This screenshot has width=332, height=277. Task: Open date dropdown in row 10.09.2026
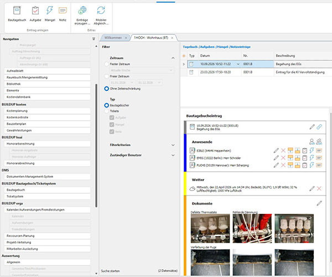[238, 64]
